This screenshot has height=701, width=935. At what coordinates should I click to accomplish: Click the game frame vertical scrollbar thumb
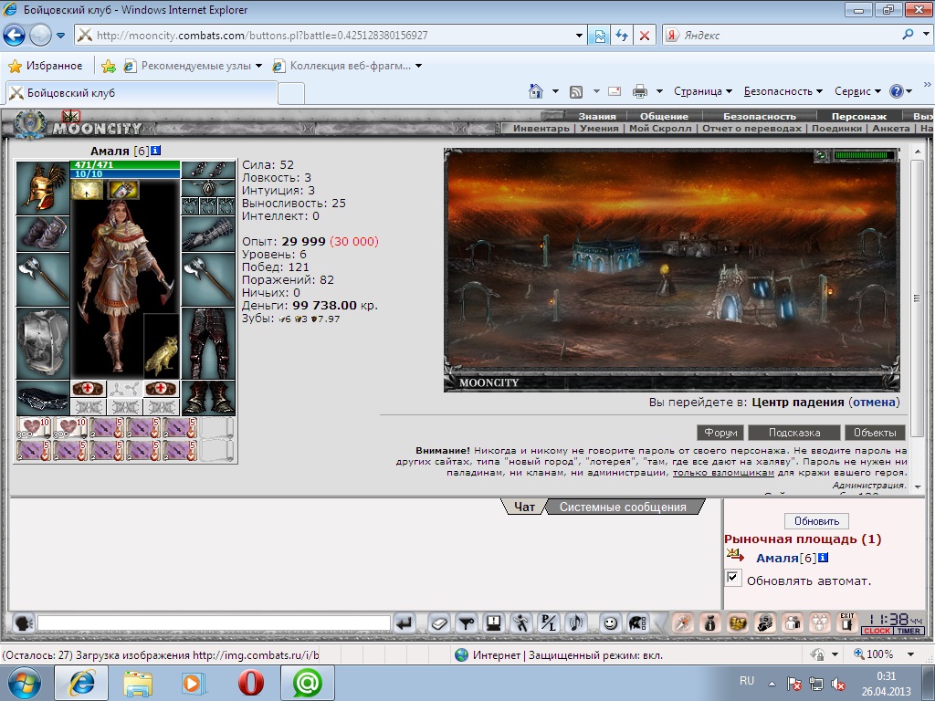[x=918, y=298]
